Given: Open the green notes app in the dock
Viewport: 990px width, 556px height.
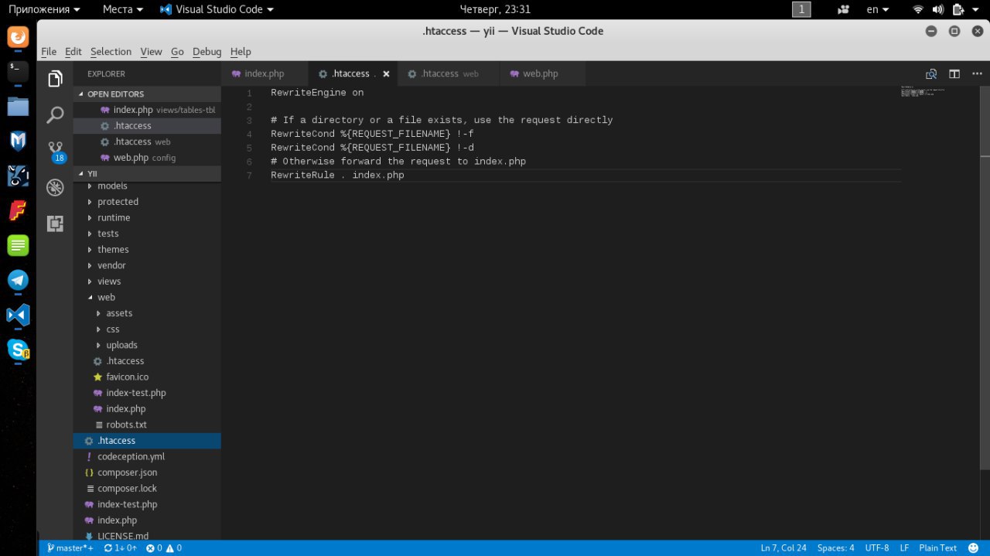Looking at the screenshot, I should (18, 245).
